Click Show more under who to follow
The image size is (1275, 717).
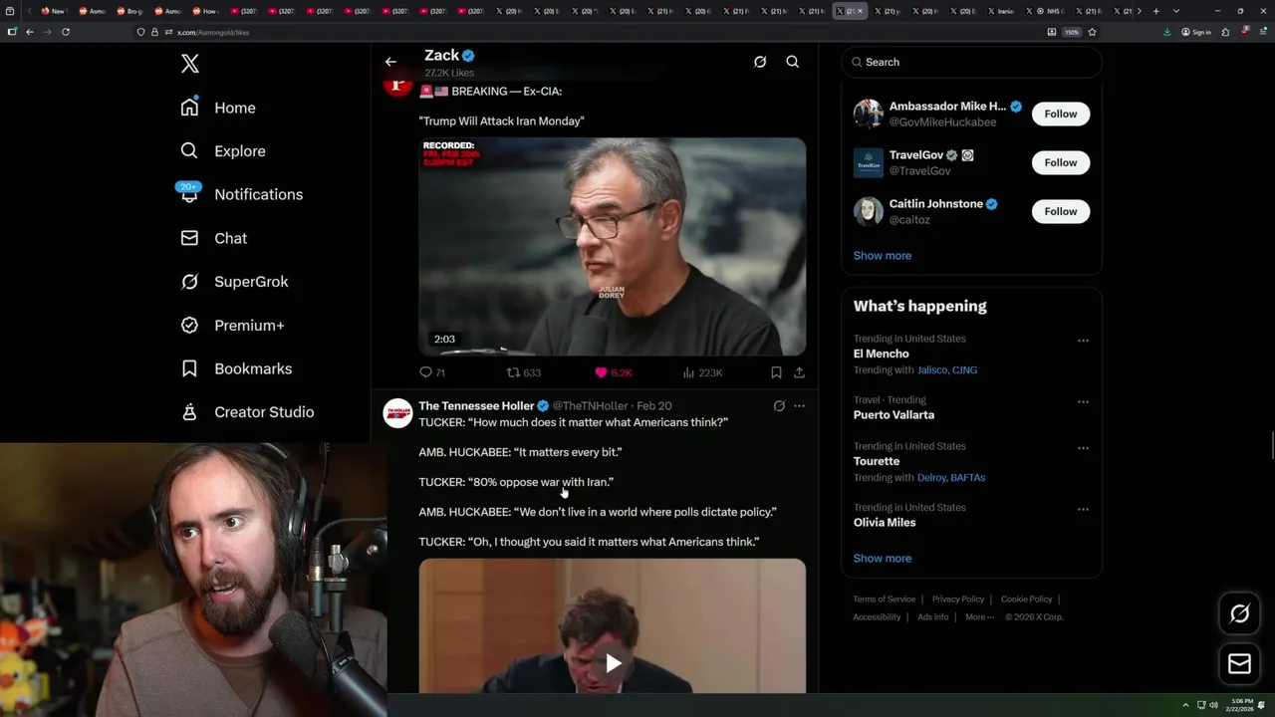coord(882,256)
